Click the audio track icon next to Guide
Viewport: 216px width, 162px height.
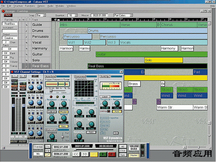coord(27,25)
